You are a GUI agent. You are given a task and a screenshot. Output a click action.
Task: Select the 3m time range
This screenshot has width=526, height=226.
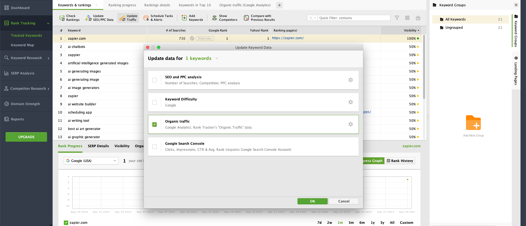351,222
